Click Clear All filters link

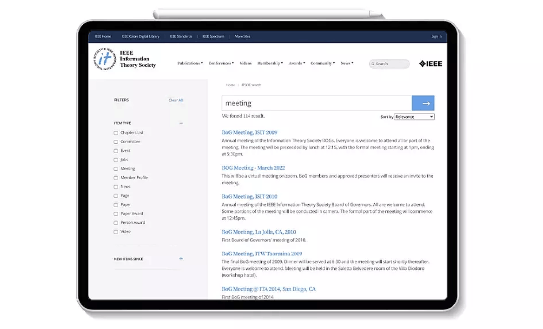pos(175,100)
